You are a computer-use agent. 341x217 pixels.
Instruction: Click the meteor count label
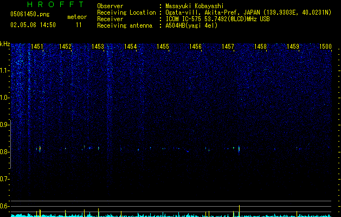pyautogui.click(x=77, y=17)
